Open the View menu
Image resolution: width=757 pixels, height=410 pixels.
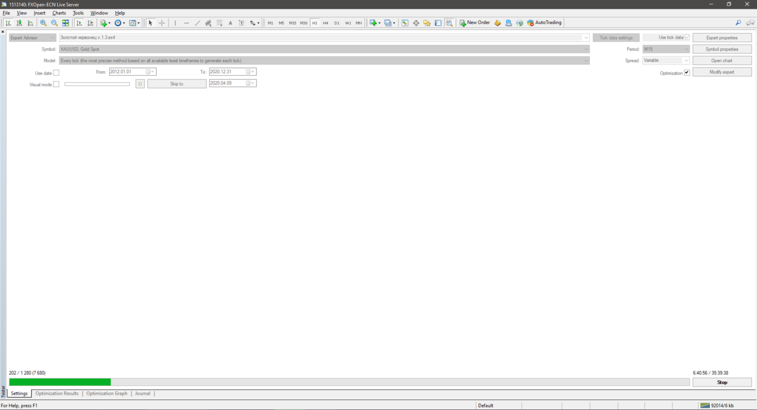pyautogui.click(x=22, y=13)
